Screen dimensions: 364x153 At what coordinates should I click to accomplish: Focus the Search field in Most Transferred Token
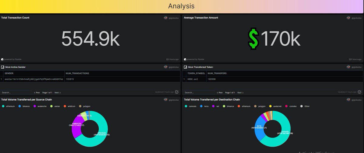click(x=199, y=93)
